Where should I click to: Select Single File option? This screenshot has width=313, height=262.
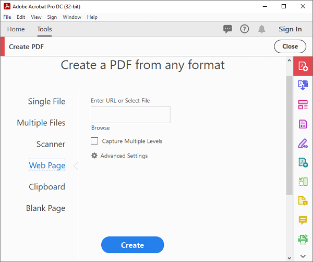click(x=46, y=101)
